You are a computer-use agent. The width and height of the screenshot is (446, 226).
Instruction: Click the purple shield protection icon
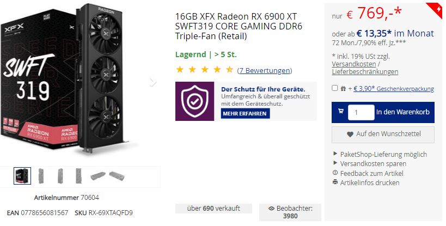click(x=194, y=101)
